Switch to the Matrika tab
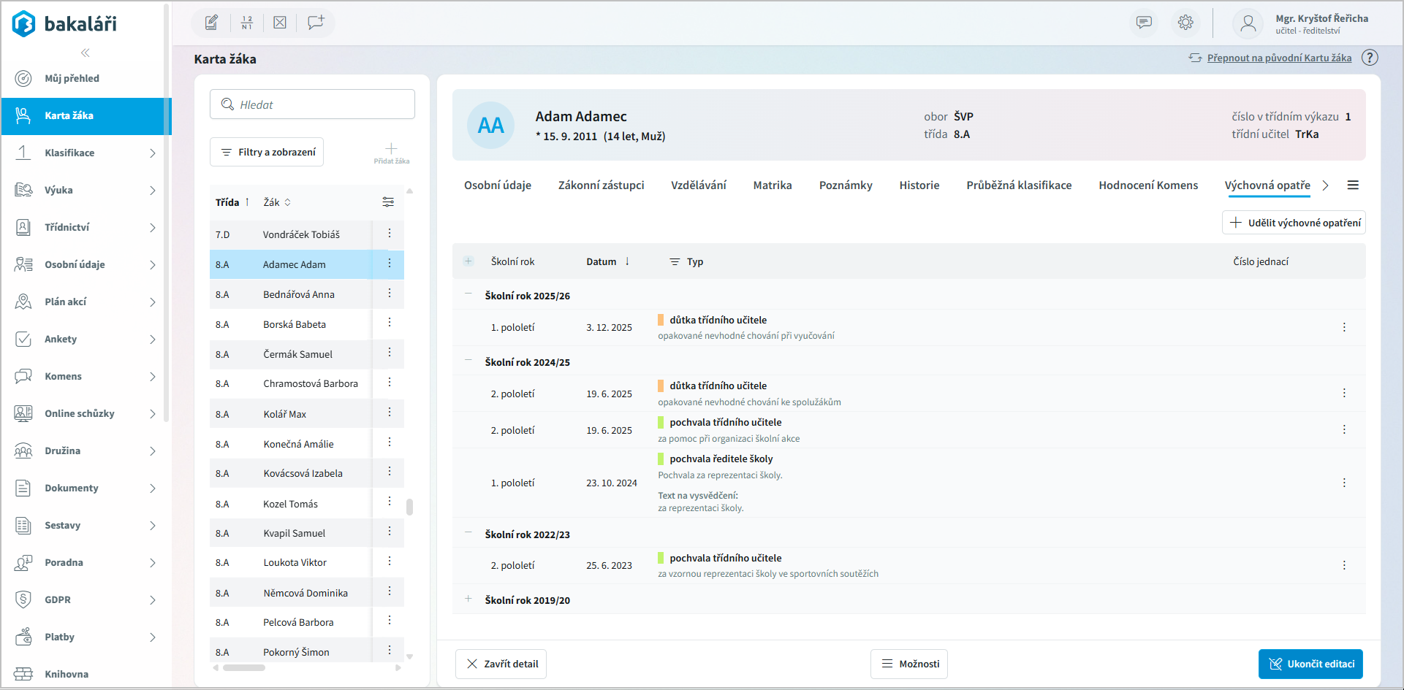This screenshot has width=1404, height=690. pos(773,185)
